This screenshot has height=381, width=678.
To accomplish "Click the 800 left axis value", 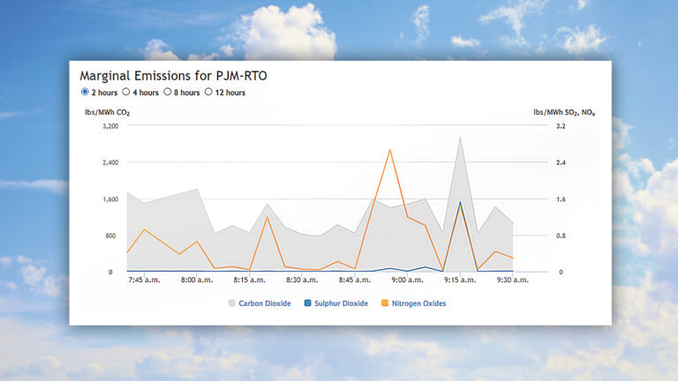I will [110, 235].
